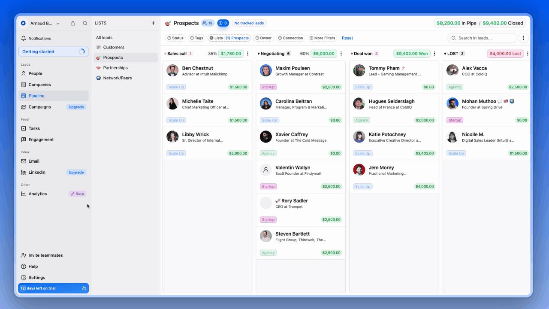
Task: Open Libby Wrick's lead card
Action: [208, 143]
